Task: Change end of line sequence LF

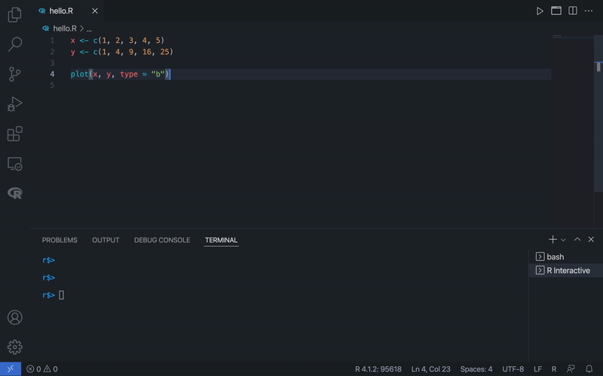Action: [x=537, y=369]
